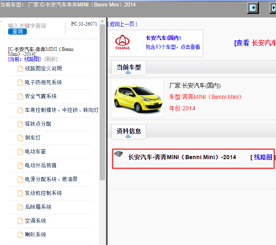Click the document icon beside 倒车灯

click(20, 138)
